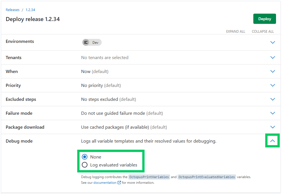The image size is (282, 194).
Task: Select the None debug option
Action: (85, 157)
